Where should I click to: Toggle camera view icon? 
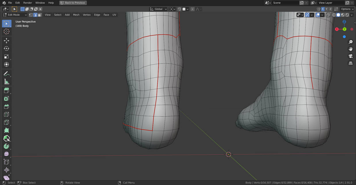pyautogui.click(x=351, y=56)
